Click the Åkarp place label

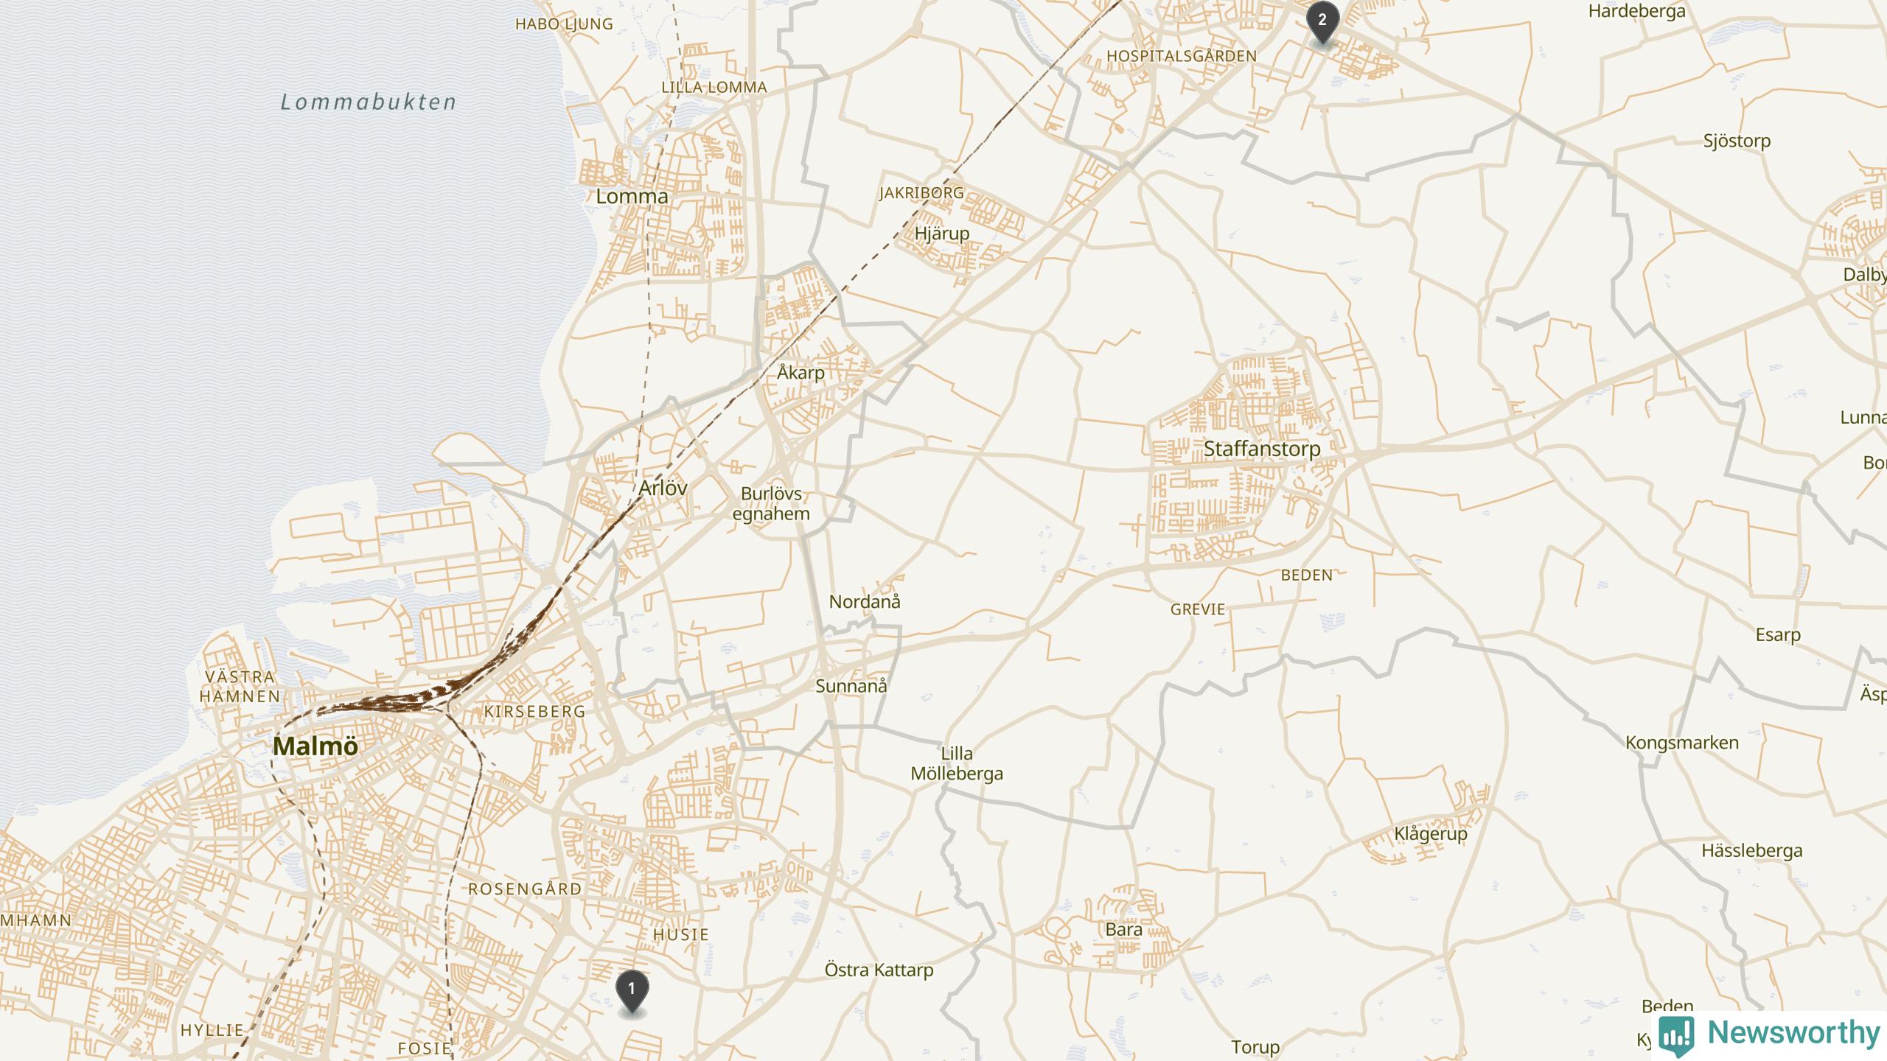pyautogui.click(x=801, y=372)
